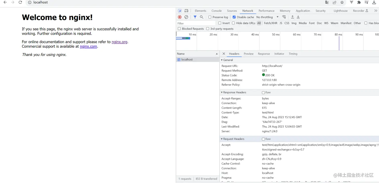Image resolution: width=379 pixels, height=183 pixels.
Task: Import HAR file upload arrow
Action: pos(292,17)
